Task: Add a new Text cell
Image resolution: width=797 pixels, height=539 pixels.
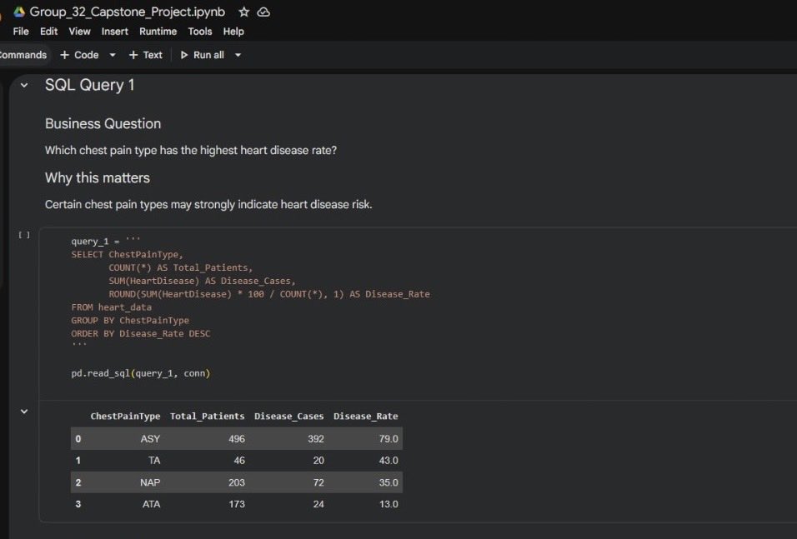Action: point(145,55)
